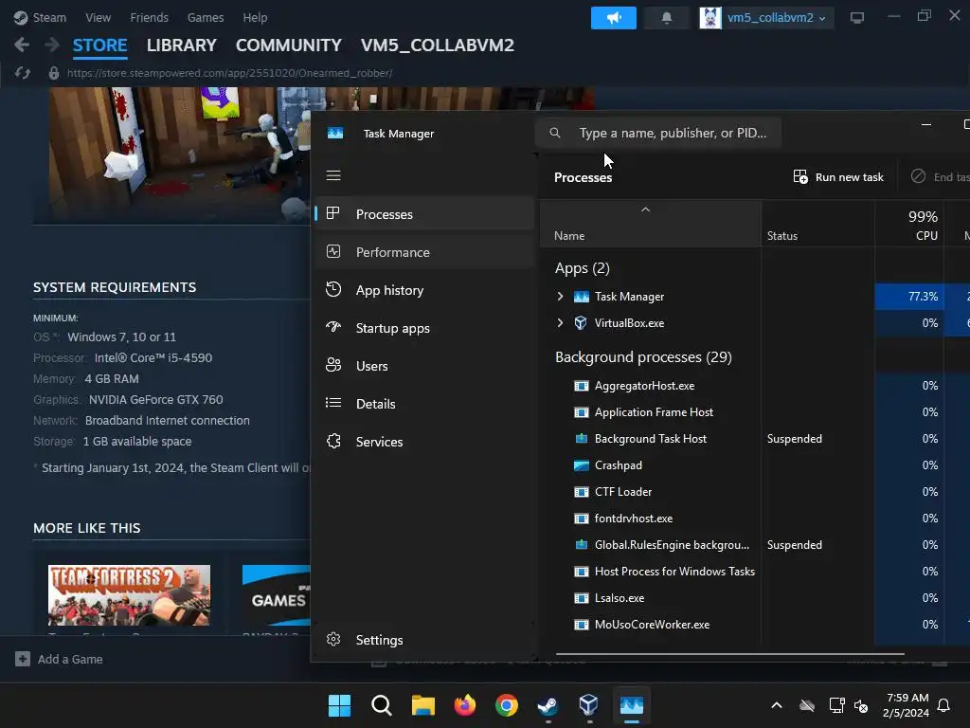Open Details page in Task Manager
The width and height of the screenshot is (970, 728).
click(425, 404)
